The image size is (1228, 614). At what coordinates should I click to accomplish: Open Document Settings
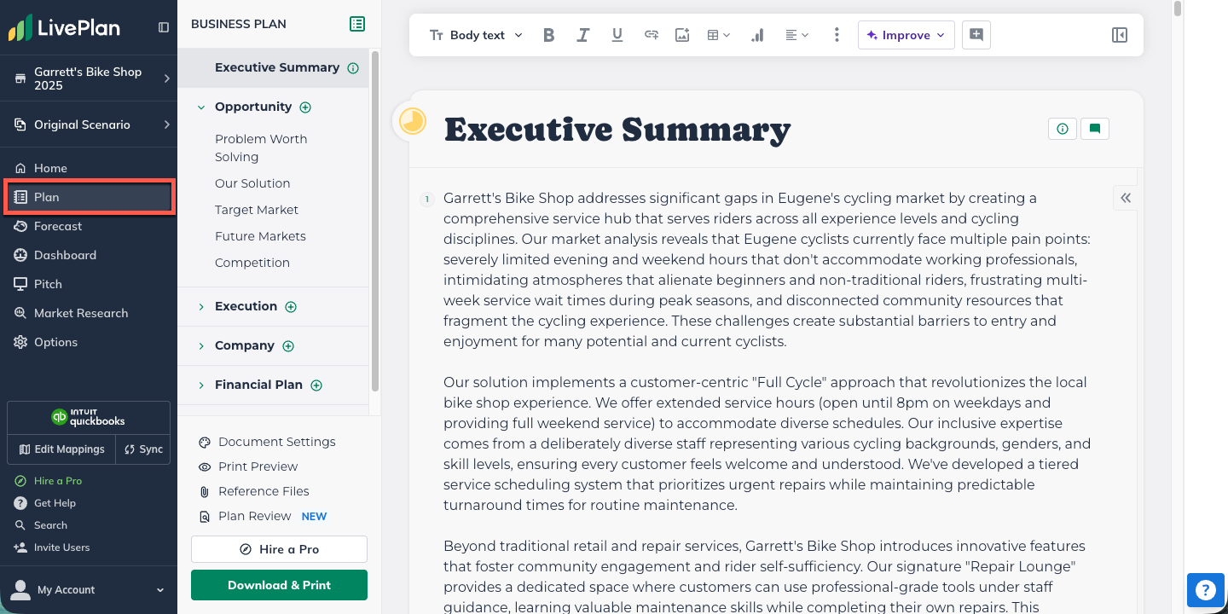click(x=267, y=442)
